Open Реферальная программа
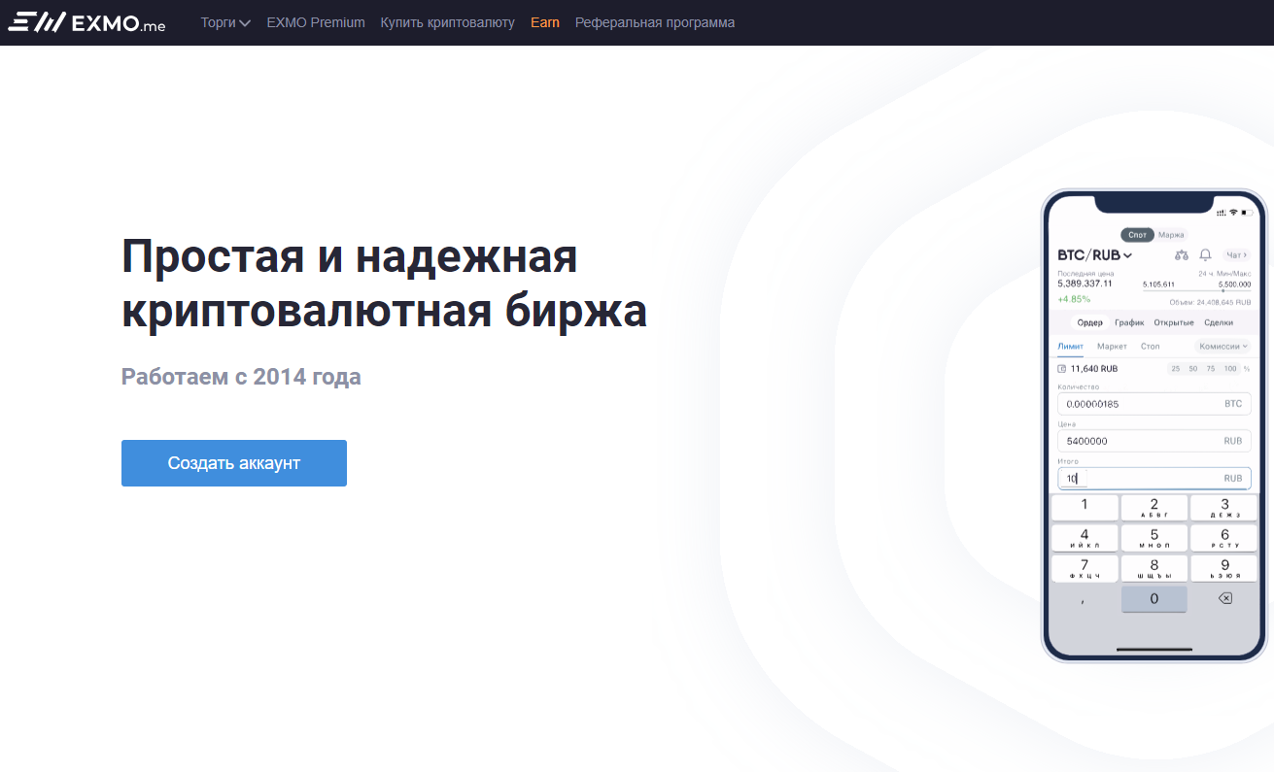Screen dimensions: 1274x772 [655, 22]
